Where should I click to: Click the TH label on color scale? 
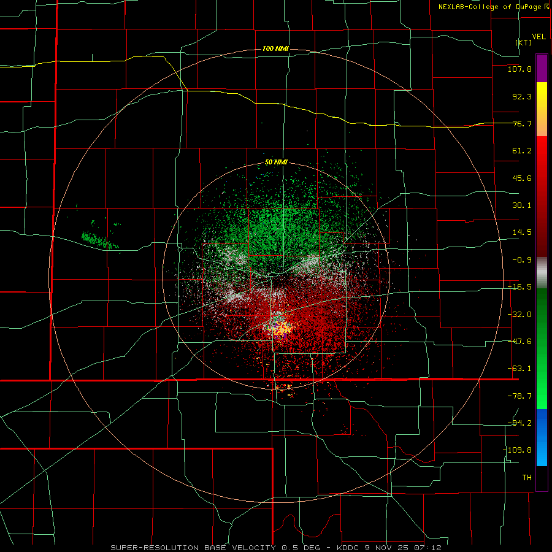[x=527, y=477]
